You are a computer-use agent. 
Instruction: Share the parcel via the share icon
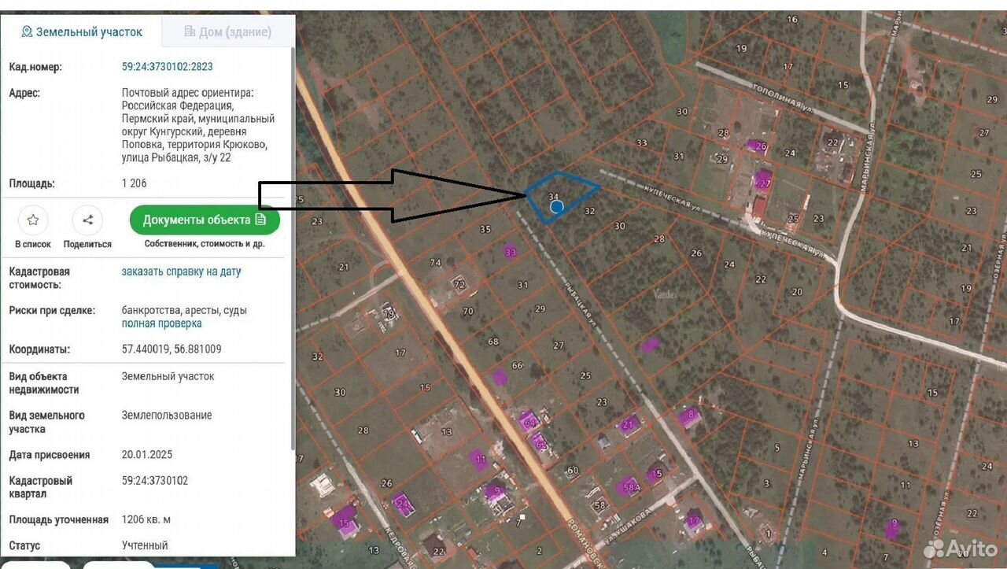87,220
